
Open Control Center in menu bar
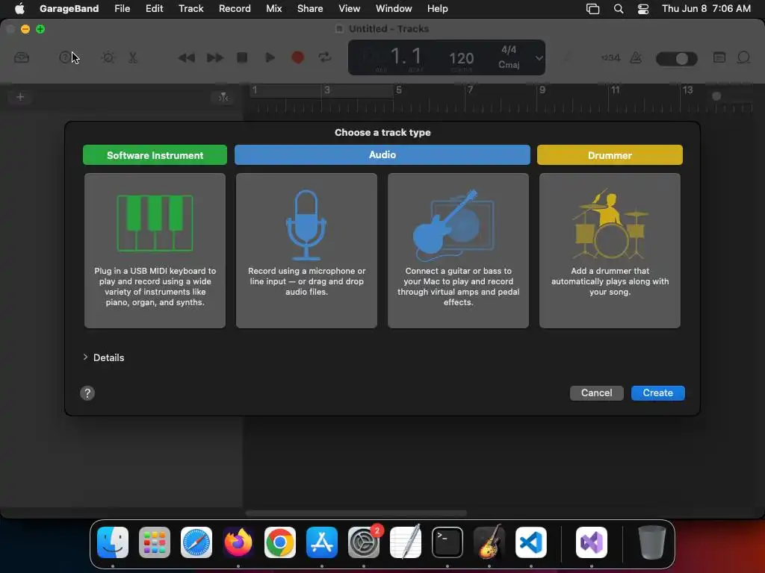(643, 9)
